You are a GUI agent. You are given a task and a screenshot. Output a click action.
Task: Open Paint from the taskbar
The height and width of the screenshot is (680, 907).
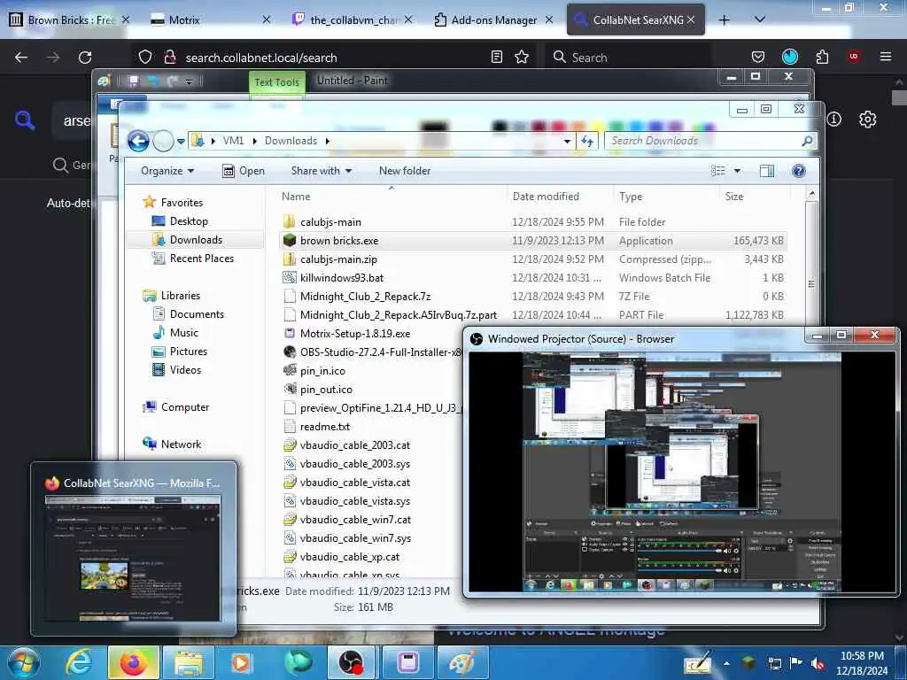click(462, 662)
